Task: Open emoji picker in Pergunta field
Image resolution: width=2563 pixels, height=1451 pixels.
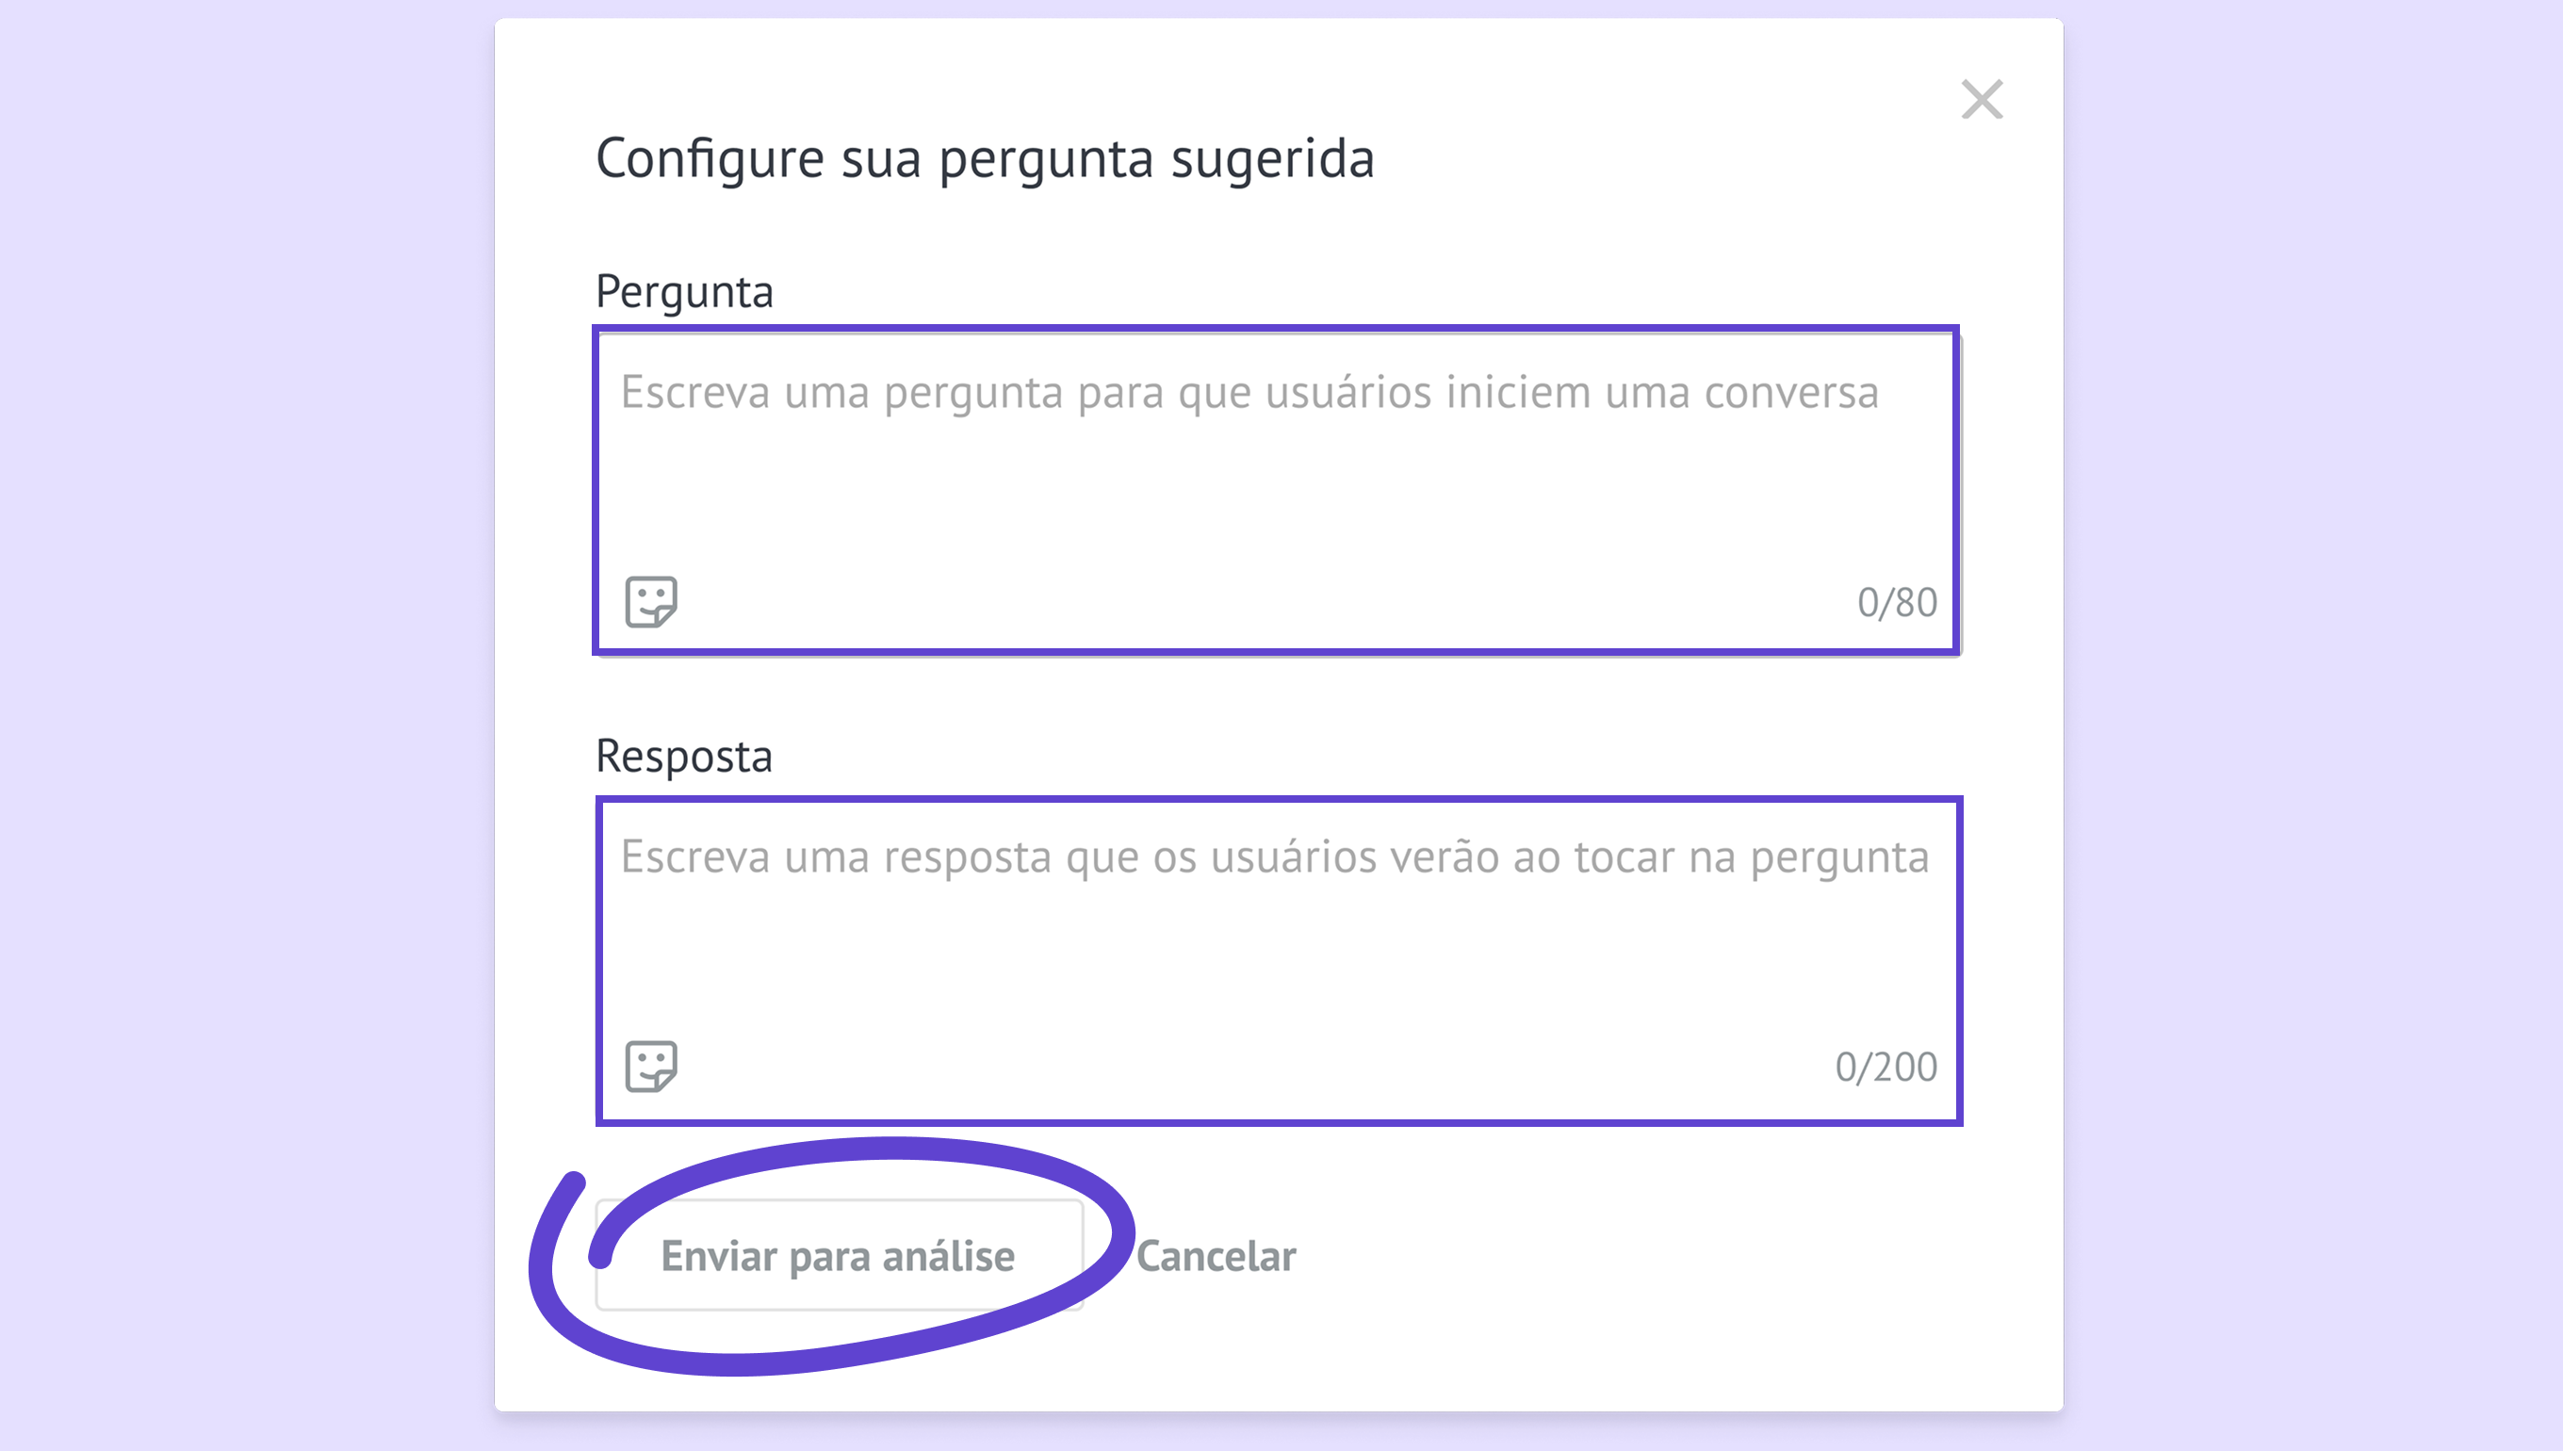Action: [651, 602]
